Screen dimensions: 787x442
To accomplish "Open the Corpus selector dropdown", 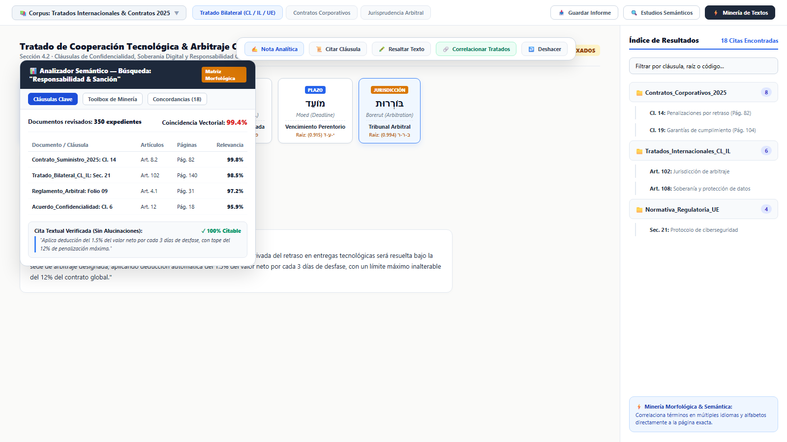I will pos(99,13).
